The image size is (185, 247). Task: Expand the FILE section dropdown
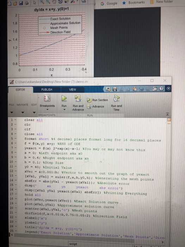click(12, 113)
